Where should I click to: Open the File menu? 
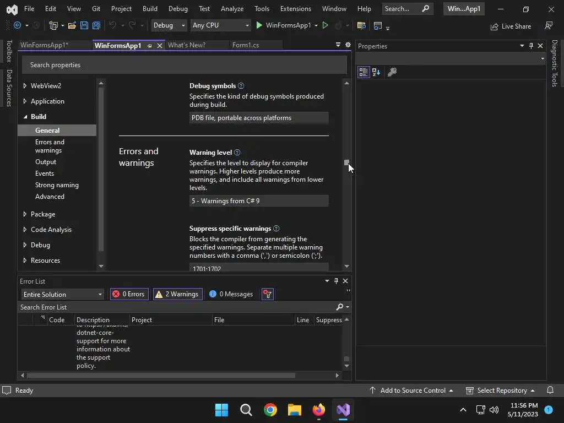29,9
